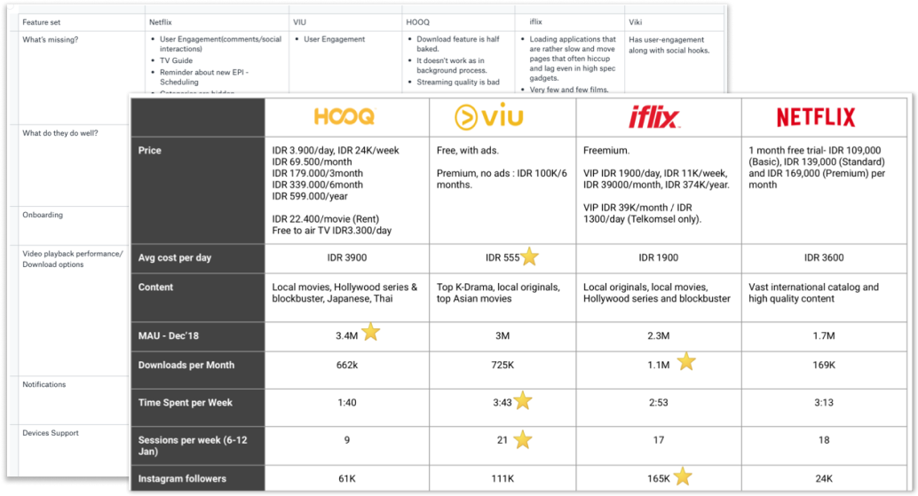
Task: Click Viki 'Has user-engagement' cell text
Action: point(669,45)
